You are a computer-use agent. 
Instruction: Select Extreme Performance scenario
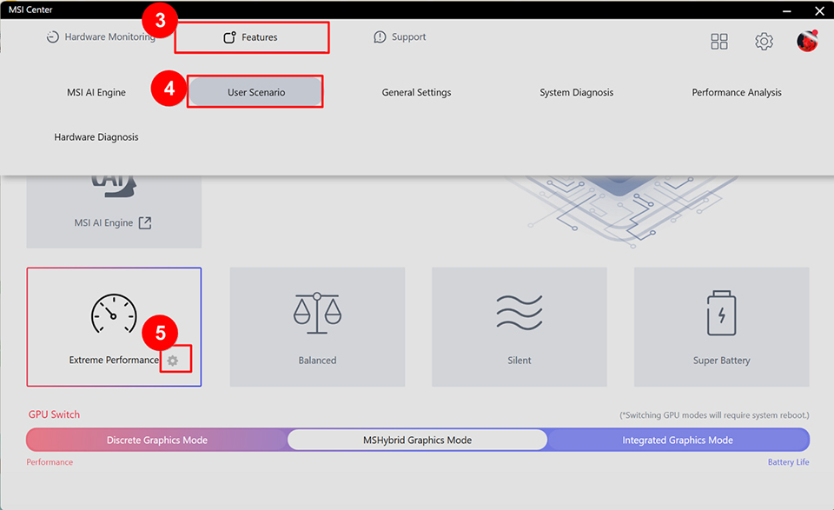coord(114,327)
